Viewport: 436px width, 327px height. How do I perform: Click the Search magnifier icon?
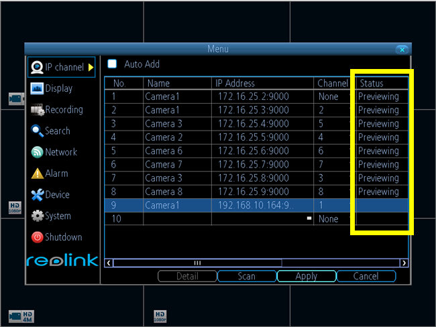(38, 131)
